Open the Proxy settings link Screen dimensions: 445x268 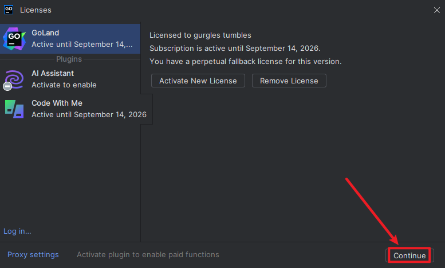33,255
